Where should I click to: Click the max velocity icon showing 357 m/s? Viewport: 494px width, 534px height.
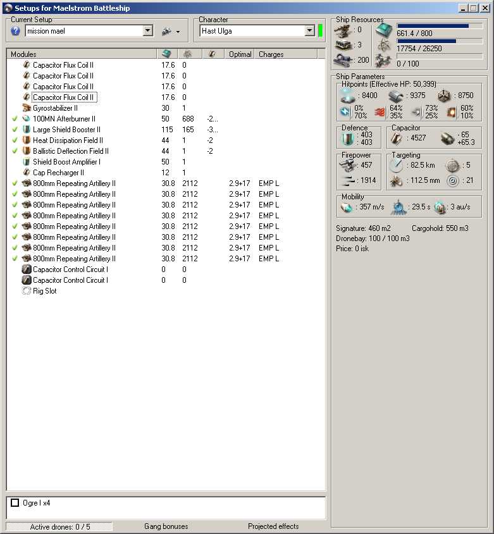click(346, 207)
